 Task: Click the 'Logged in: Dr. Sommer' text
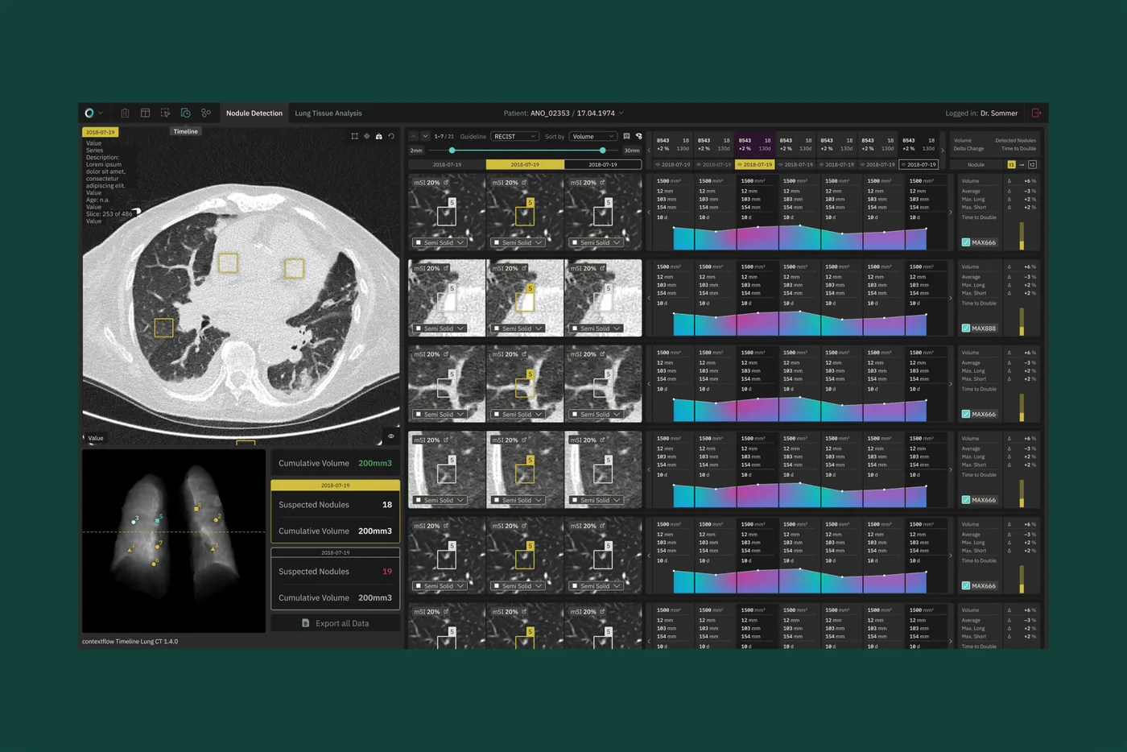[981, 114]
